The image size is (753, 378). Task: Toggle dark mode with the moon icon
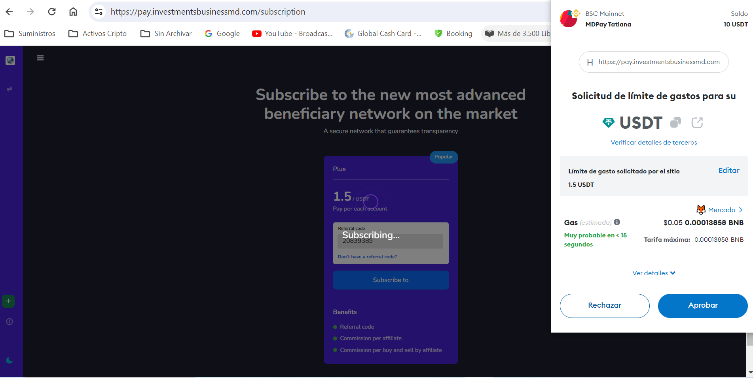point(9,360)
